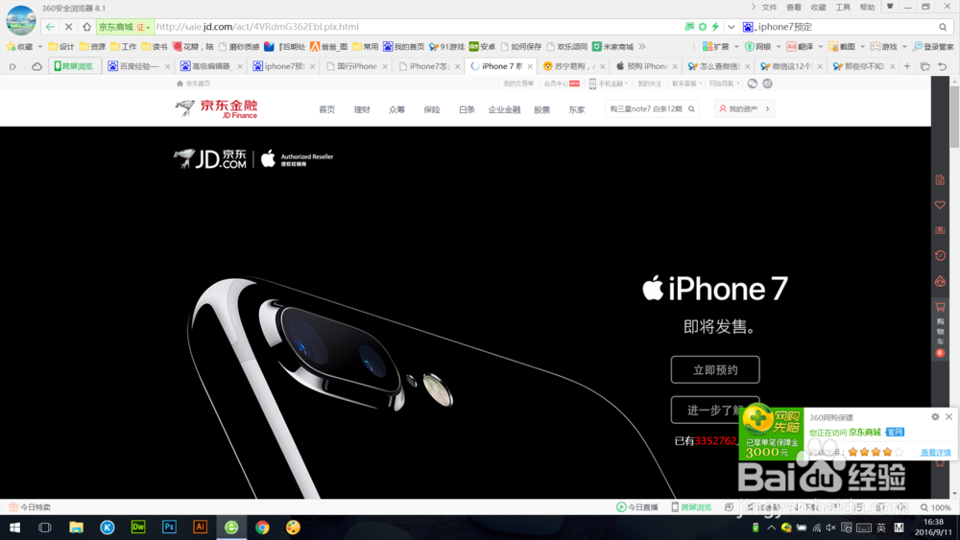Click the search magnifier in search box

point(943,27)
